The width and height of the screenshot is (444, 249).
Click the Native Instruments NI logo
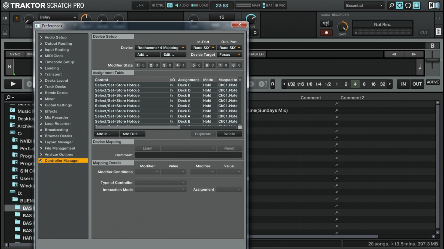coord(434,6)
